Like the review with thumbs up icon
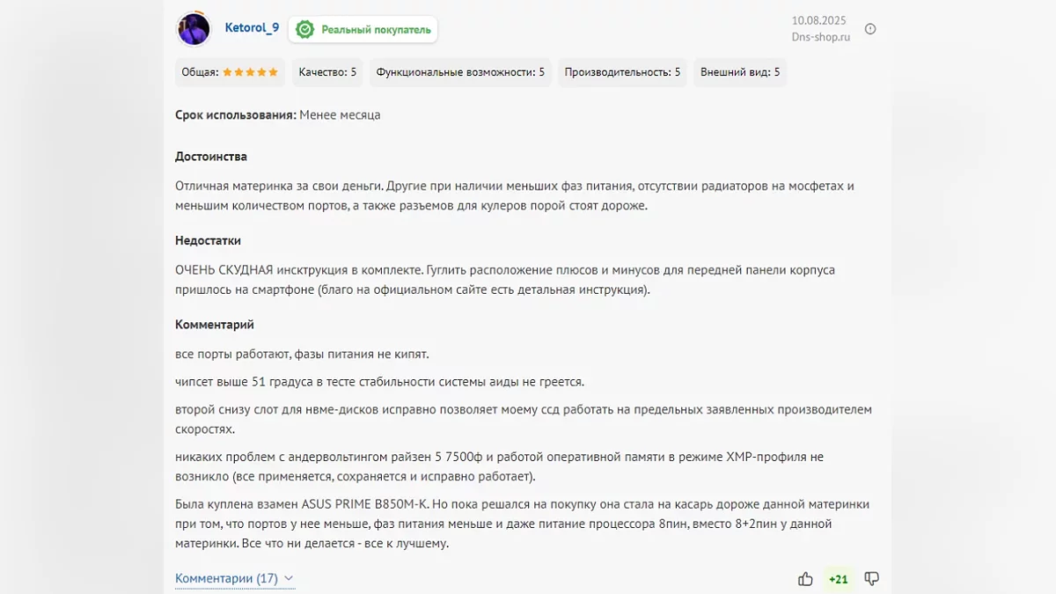Viewport: 1056px width, 594px height. (805, 578)
